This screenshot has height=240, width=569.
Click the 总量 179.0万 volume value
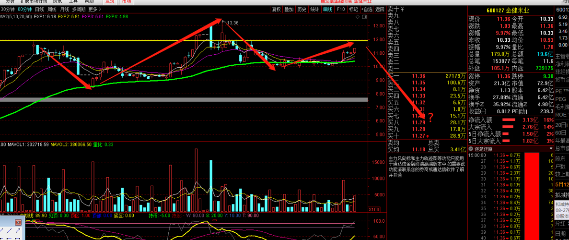pyautogui.click(x=501, y=54)
